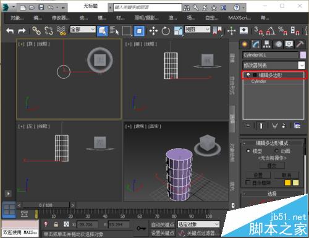
Task: Open the Configure Modifier Sets icon
Action: tap(297, 126)
